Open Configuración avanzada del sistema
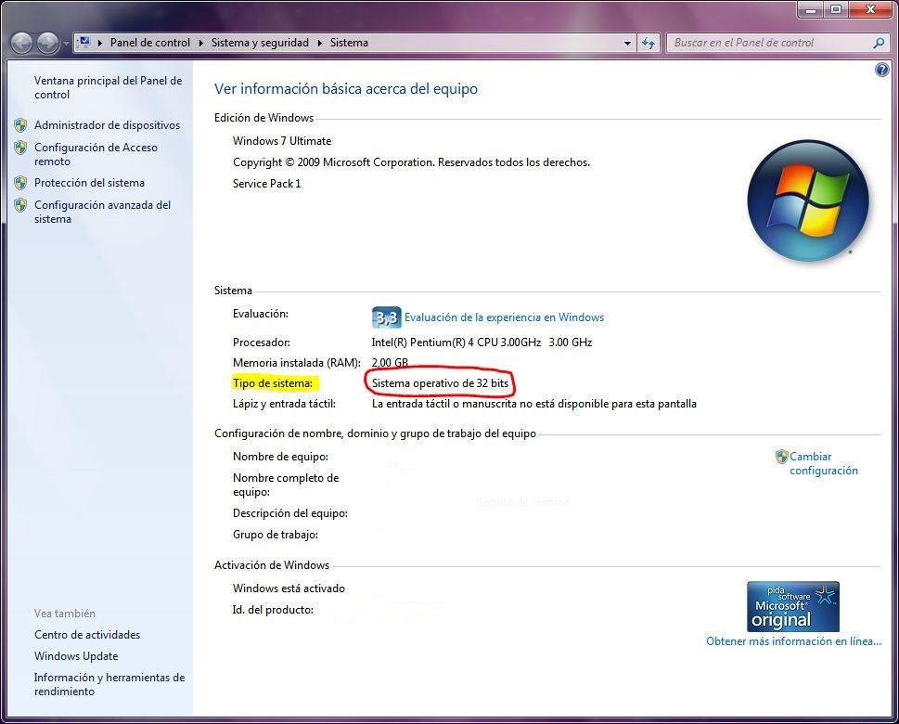Screen dimensions: 899x724 pyautogui.click(x=102, y=212)
